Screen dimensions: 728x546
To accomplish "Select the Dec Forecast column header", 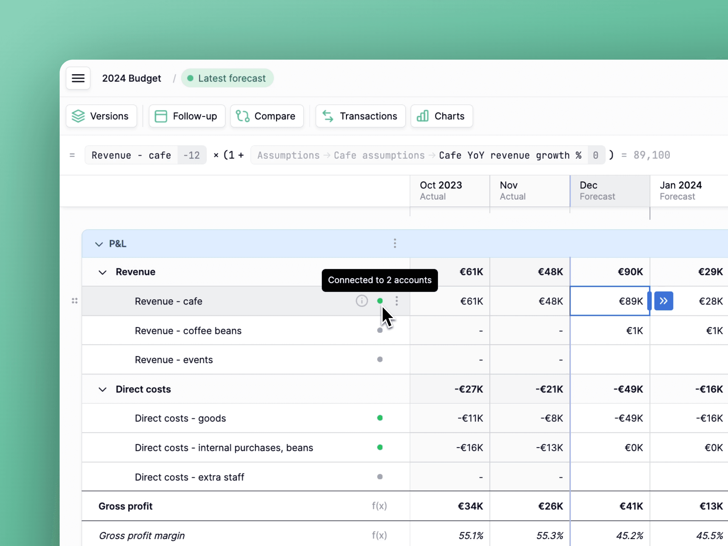I will pyautogui.click(x=610, y=191).
